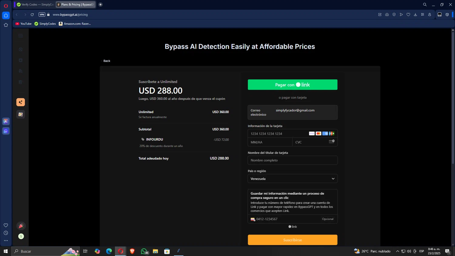
Task: Click the green Pagar con link button
Action: (x=292, y=85)
